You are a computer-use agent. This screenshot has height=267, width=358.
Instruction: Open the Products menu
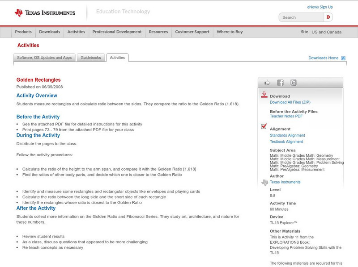tap(23, 32)
